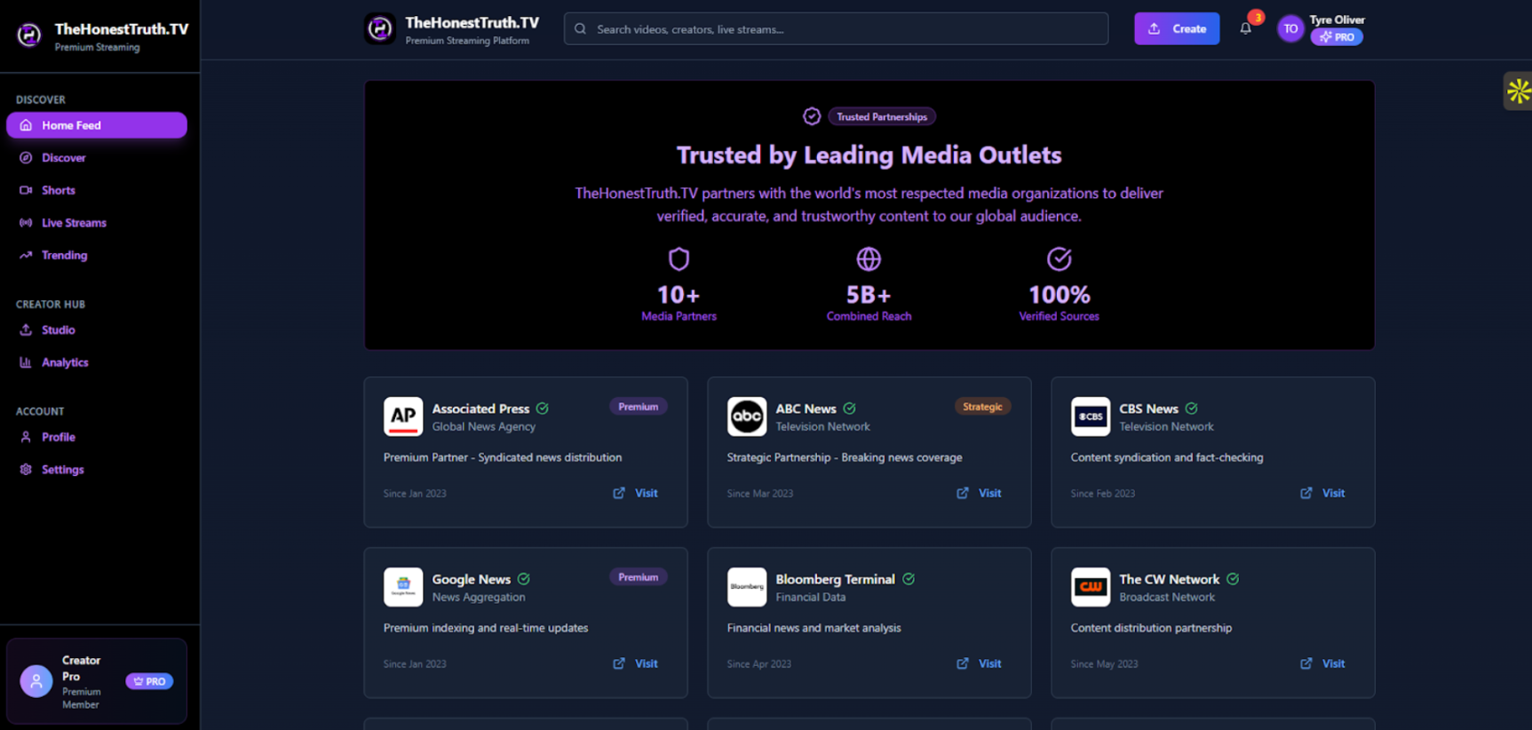The height and width of the screenshot is (730, 1532).
Task: Click the Associated Press verified checkmark
Action: pos(543,409)
